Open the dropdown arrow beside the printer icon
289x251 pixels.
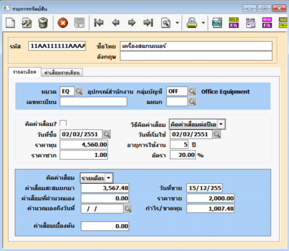point(203,23)
